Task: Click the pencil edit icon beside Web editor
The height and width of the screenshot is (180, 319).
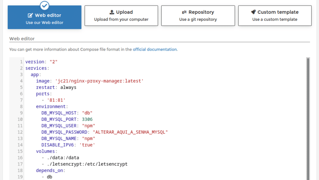Action: (x=30, y=16)
